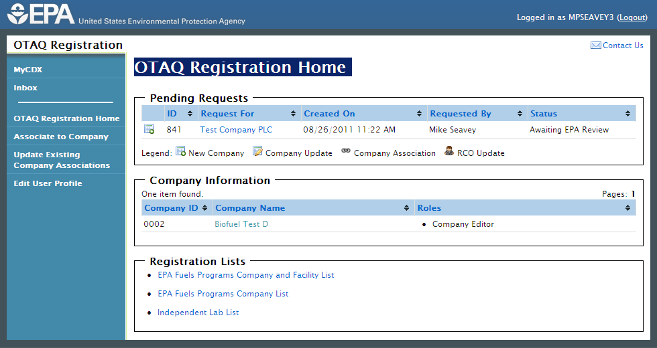The image size is (657, 348).
Task: Click the EPA logo in header
Action: pyautogui.click(x=41, y=14)
